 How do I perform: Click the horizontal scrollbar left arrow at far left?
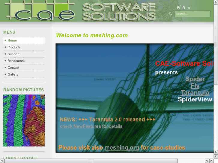2,161
